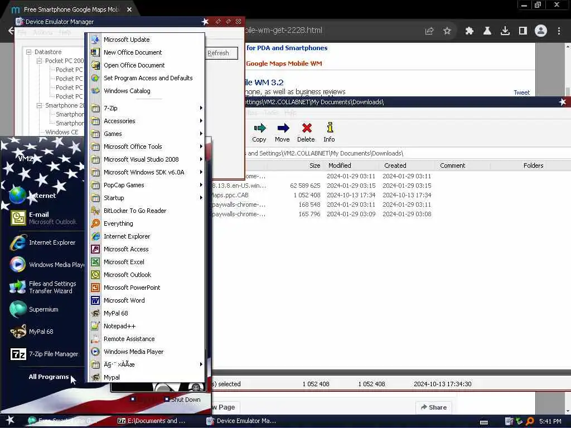The width and height of the screenshot is (571, 428).
Task: Open Supermium from Start menu pinned list
Action: click(x=43, y=309)
